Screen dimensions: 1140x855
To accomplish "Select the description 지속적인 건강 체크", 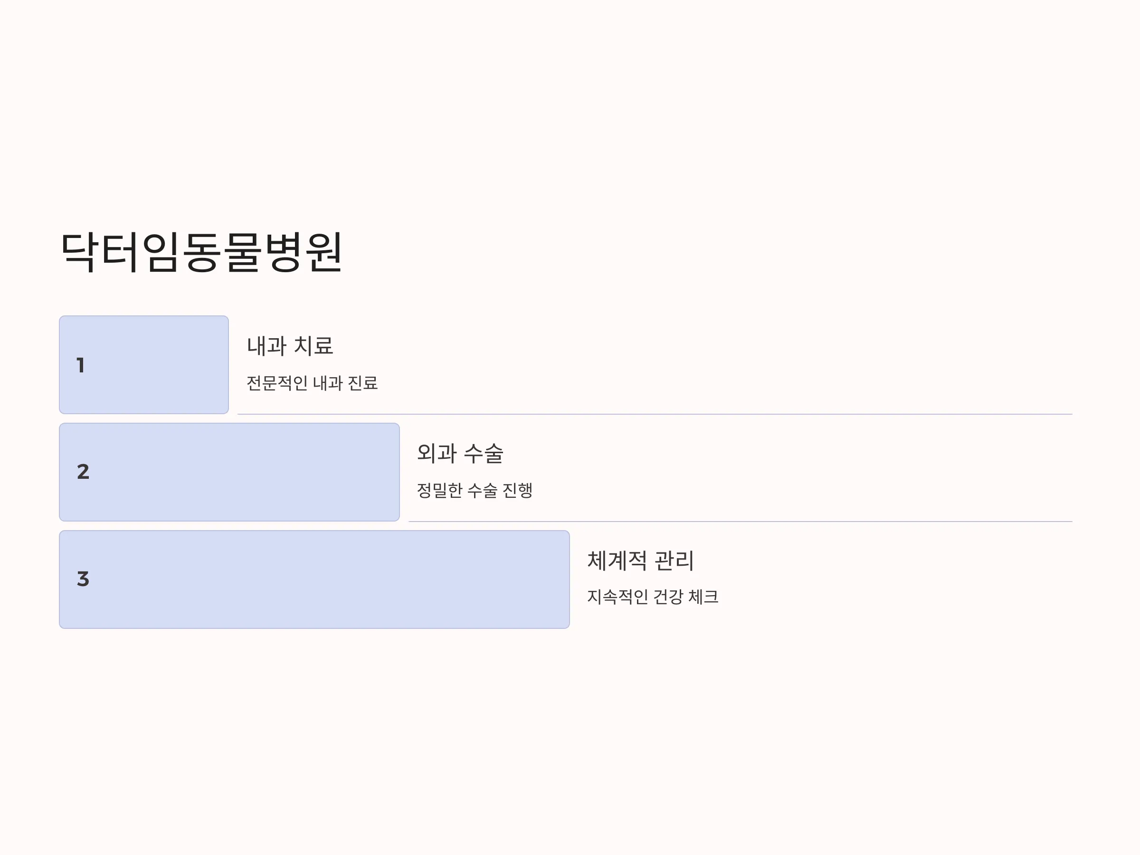I will 653,597.
